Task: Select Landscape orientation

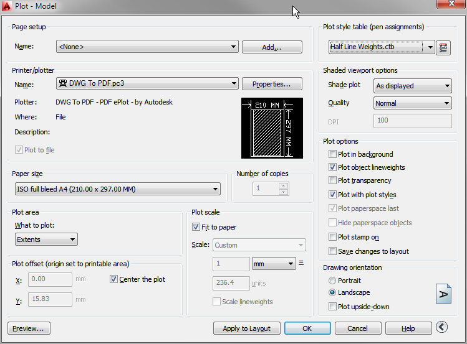Action: (332, 292)
